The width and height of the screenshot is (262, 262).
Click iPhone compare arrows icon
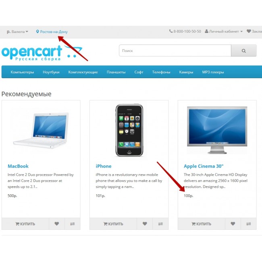(x=160, y=224)
